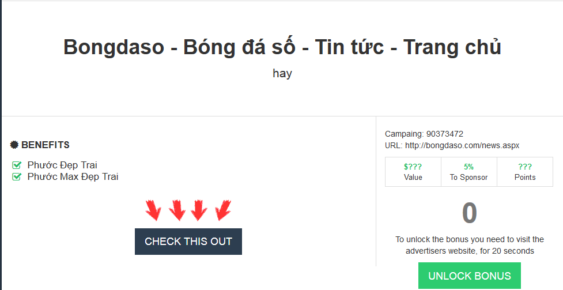Click the large 0 countdown number
The image size is (563, 290).
pyautogui.click(x=469, y=213)
